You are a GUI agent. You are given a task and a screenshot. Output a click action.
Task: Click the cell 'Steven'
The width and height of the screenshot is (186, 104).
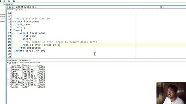[17, 67]
